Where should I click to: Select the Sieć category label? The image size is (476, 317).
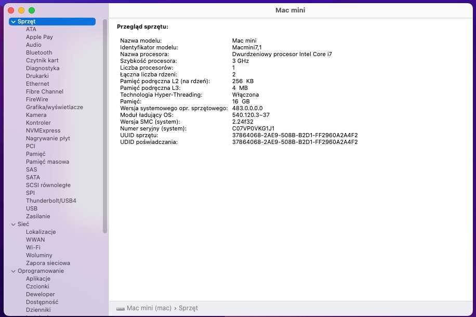click(23, 224)
